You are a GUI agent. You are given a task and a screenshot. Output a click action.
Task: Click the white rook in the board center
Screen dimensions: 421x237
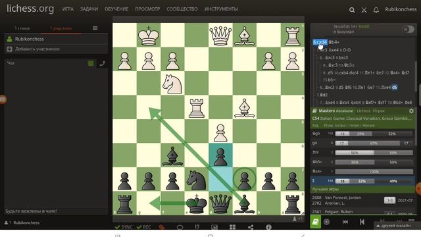[197, 107]
